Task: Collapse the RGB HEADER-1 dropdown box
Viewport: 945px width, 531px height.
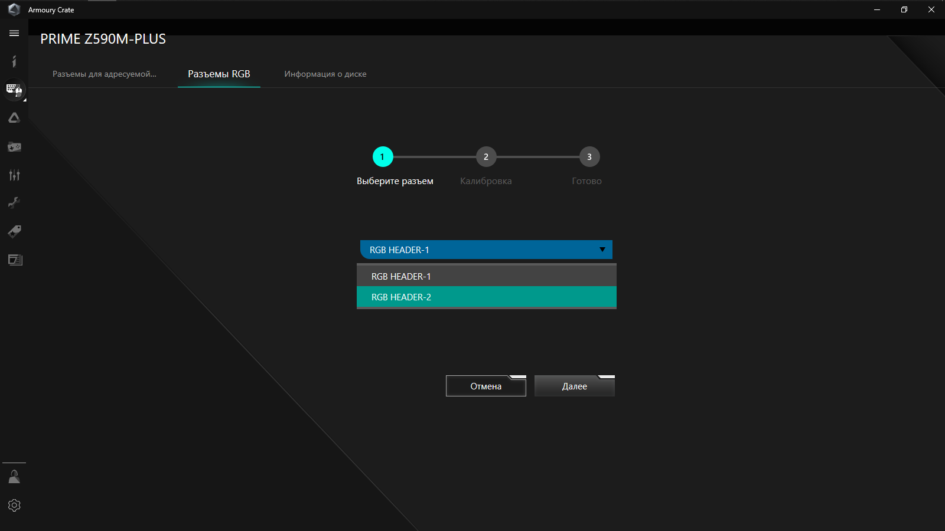Action: [486, 250]
